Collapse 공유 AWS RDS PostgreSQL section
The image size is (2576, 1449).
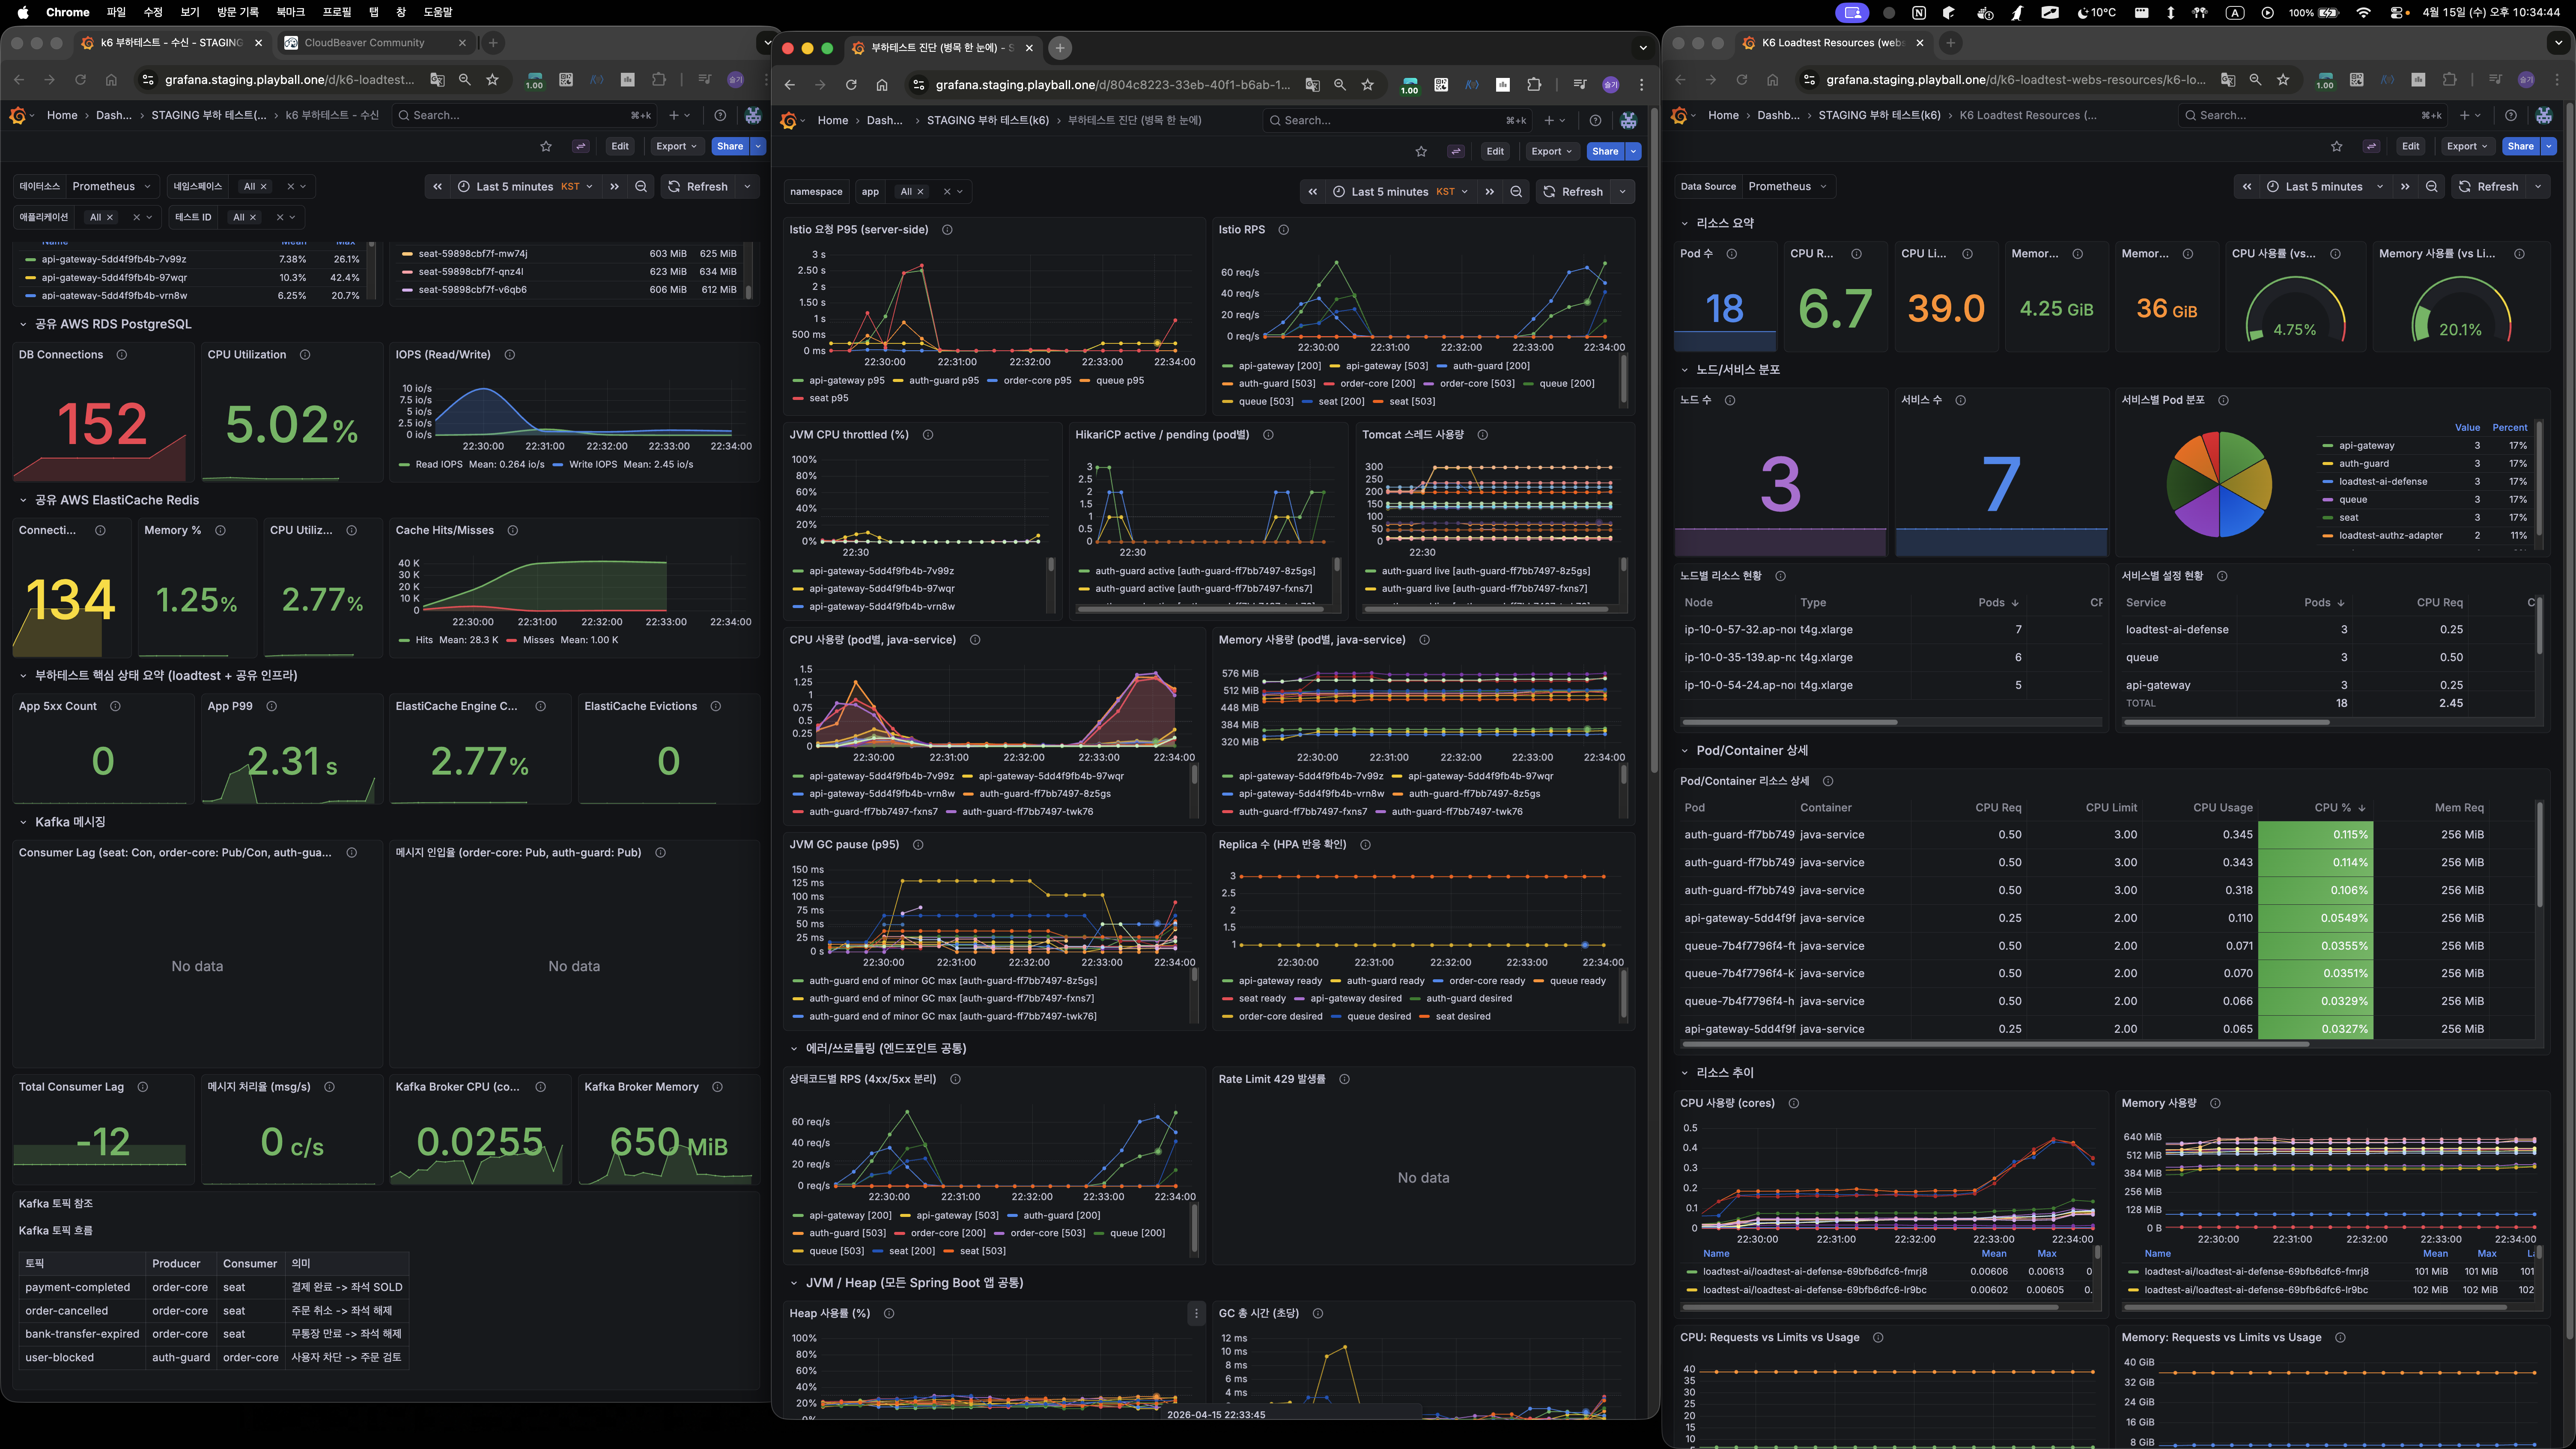click(23, 324)
